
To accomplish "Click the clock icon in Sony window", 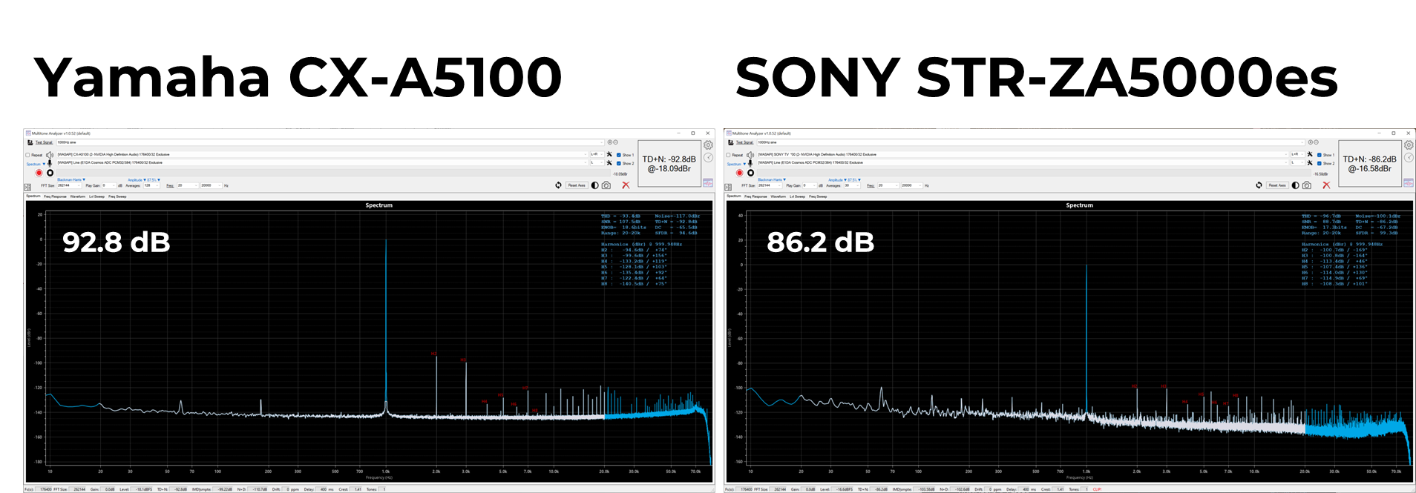I will click(x=1409, y=158).
